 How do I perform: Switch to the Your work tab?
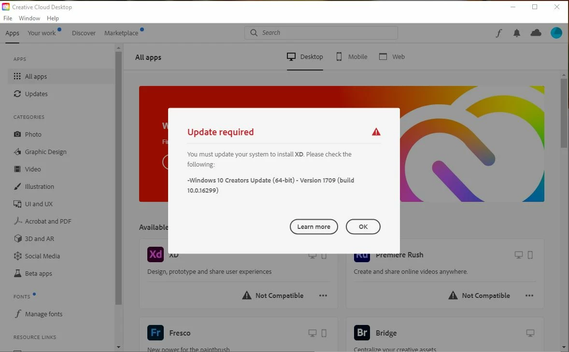click(x=42, y=33)
